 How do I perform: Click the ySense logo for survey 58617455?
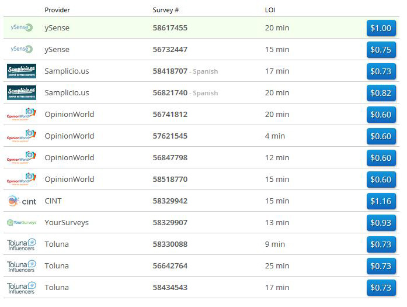point(22,27)
